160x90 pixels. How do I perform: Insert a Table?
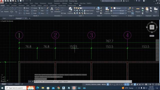pyautogui.click(x=64, y=13)
